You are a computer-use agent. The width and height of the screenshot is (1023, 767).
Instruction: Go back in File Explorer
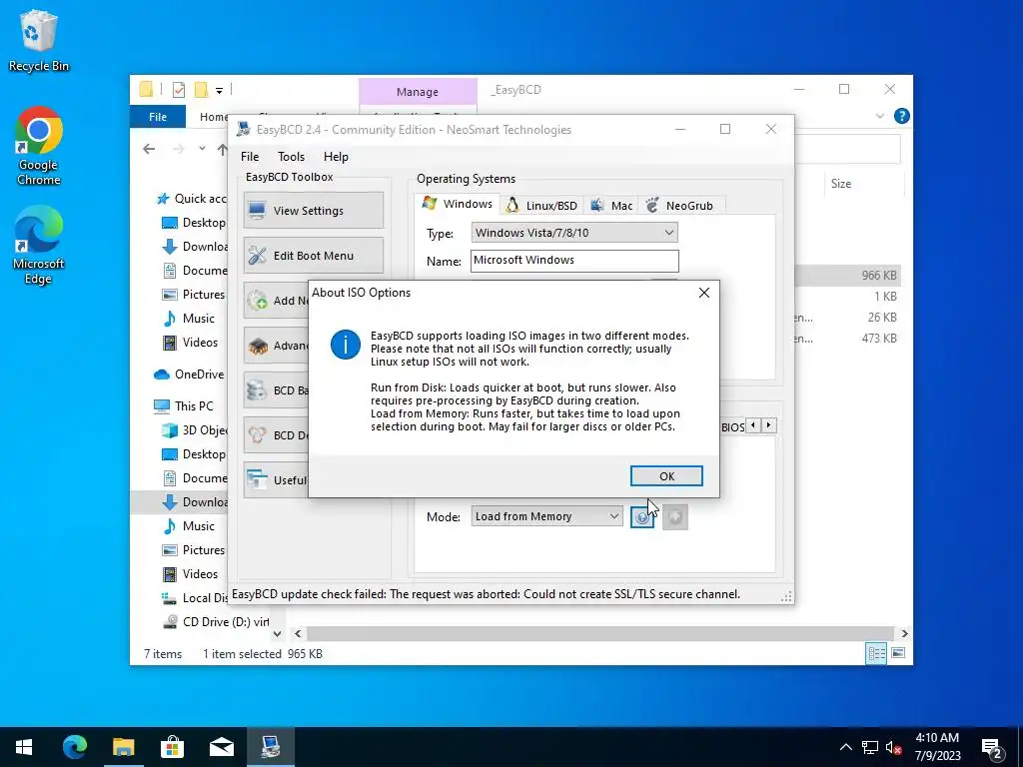click(x=150, y=149)
